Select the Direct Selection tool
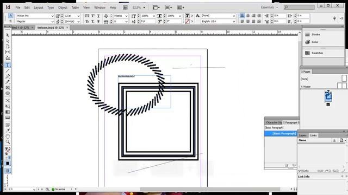348x195 pixels. [x=8, y=41]
